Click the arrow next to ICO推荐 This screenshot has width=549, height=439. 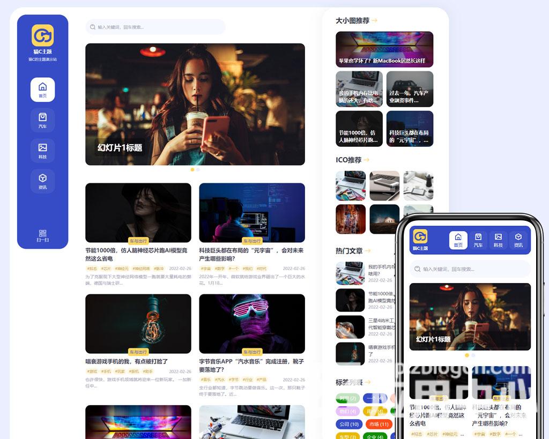[367, 160]
